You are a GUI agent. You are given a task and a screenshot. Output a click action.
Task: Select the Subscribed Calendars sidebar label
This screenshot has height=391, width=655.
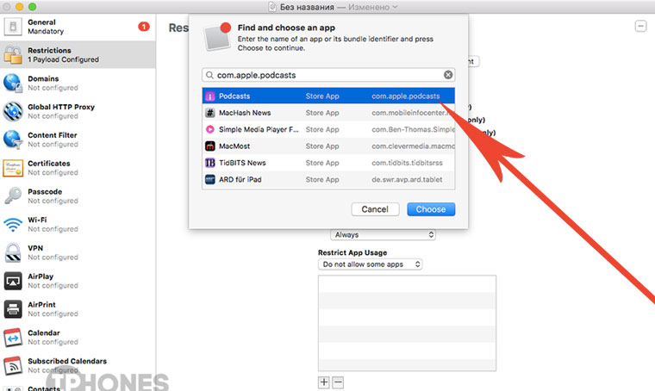point(67,361)
